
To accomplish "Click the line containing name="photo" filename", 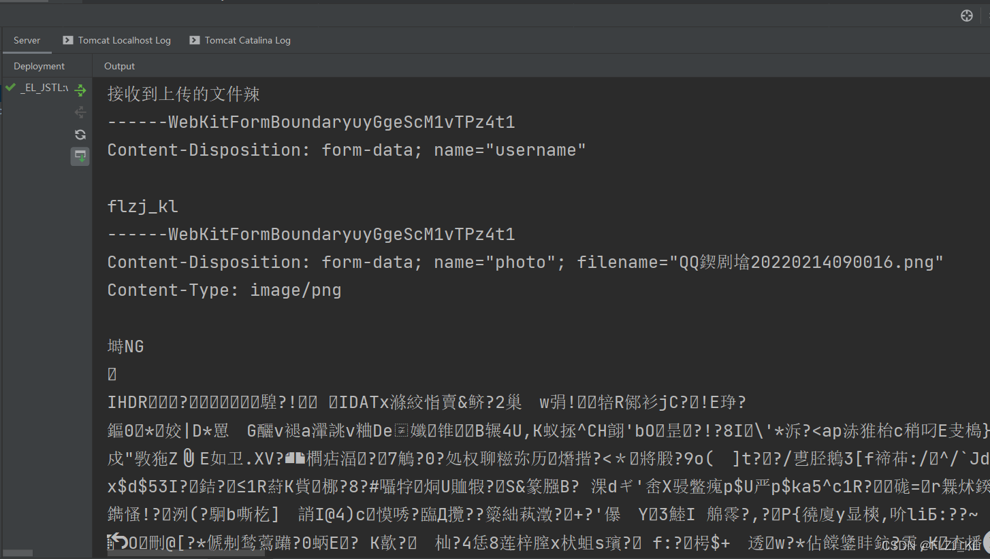I will tap(525, 262).
